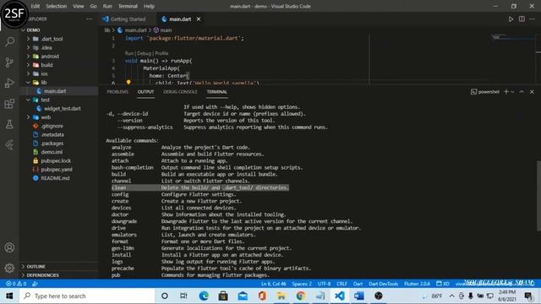Image resolution: width=541 pixels, height=304 pixels.
Task: Change line endings via CRLF status item
Action: [342, 284]
